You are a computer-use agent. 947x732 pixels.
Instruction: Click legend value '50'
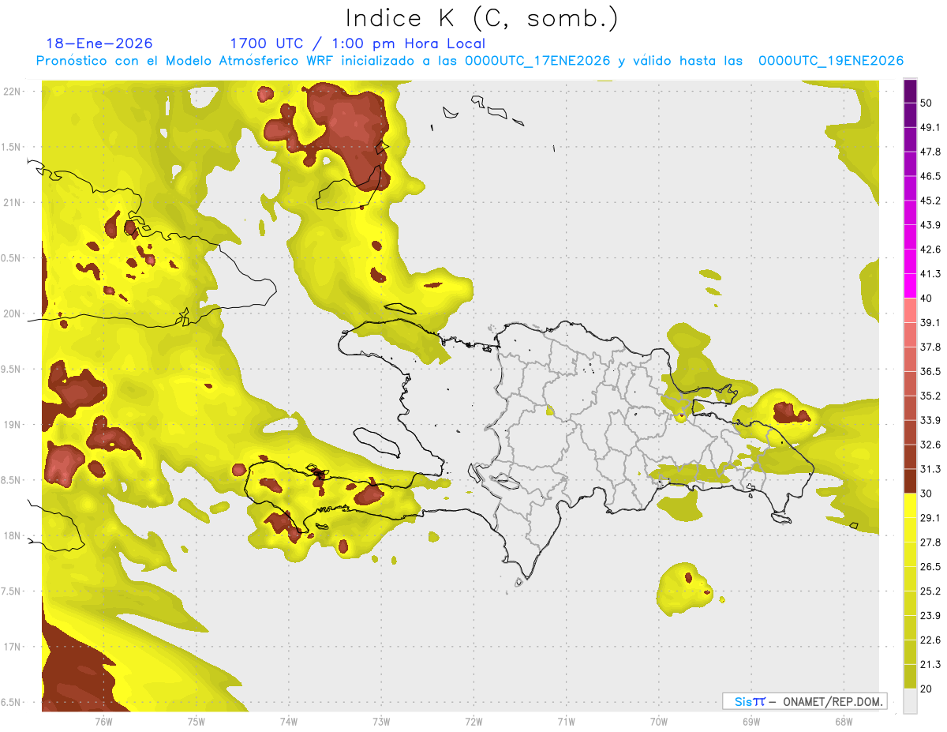(x=927, y=103)
